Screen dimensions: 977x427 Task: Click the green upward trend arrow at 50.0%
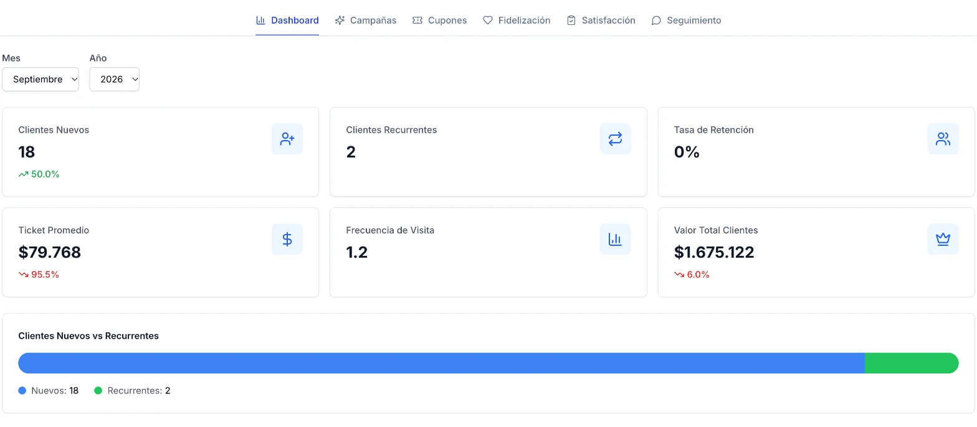click(x=24, y=174)
